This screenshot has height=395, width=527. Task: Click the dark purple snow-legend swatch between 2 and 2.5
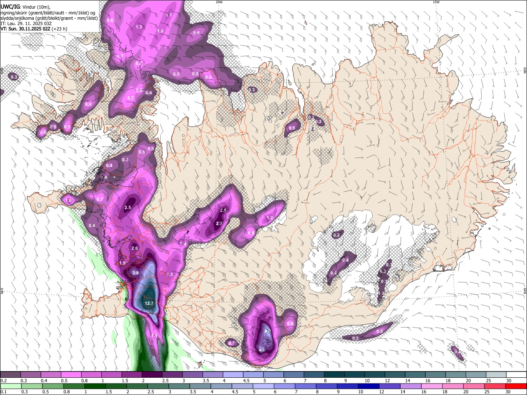pos(152,375)
